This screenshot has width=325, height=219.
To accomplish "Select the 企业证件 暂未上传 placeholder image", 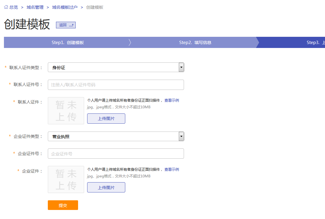I will pyautogui.click(x=66, y=179).
